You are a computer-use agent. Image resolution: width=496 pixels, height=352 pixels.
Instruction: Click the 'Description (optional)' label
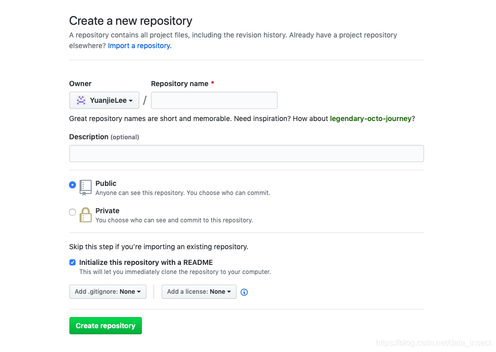104,137
